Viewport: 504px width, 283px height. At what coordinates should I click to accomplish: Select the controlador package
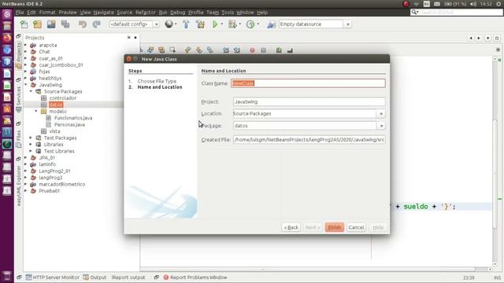point(63,98)
